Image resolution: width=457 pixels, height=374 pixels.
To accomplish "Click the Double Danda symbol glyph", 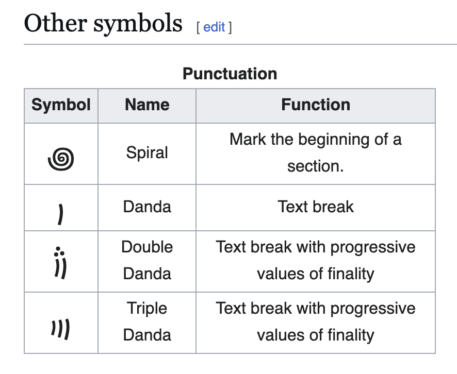I will tap(60, 263).
